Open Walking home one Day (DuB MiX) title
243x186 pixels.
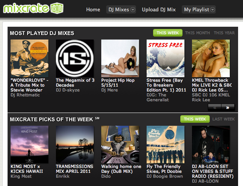[121, 169]
